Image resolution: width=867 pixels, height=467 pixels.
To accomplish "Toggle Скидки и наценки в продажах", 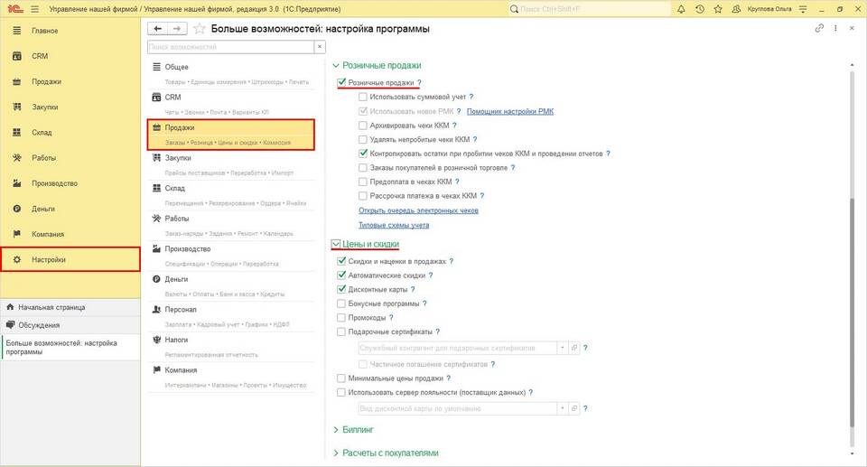I will (x=341, y=261).
